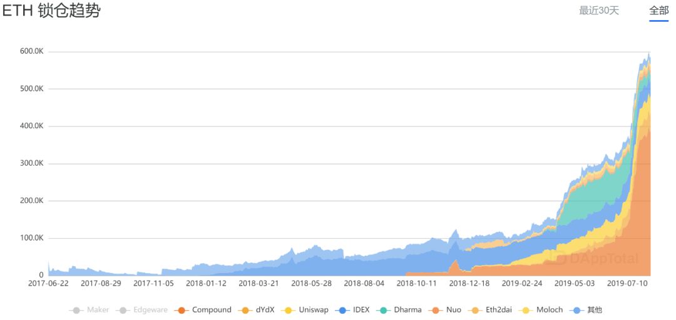
Task: Hide Uniswap series in legend
Action: point(304,309)
